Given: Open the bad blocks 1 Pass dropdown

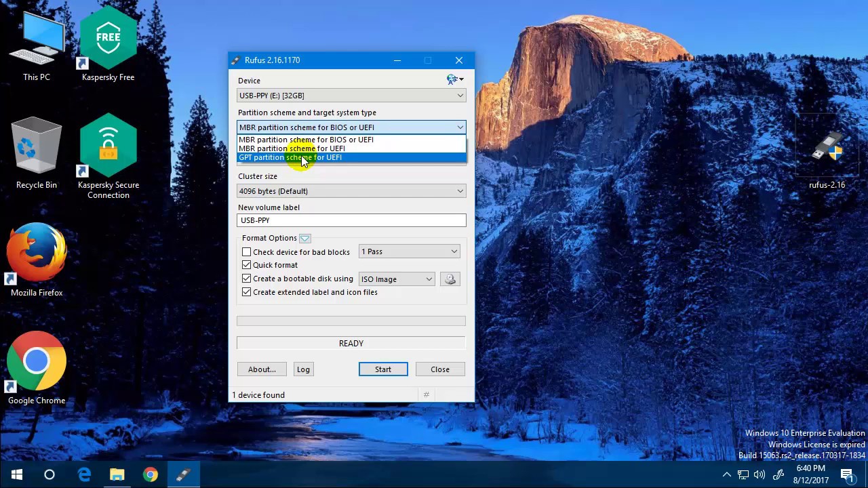Looking at the screenshot, I should pyautogui.click(x=409, y=251).
